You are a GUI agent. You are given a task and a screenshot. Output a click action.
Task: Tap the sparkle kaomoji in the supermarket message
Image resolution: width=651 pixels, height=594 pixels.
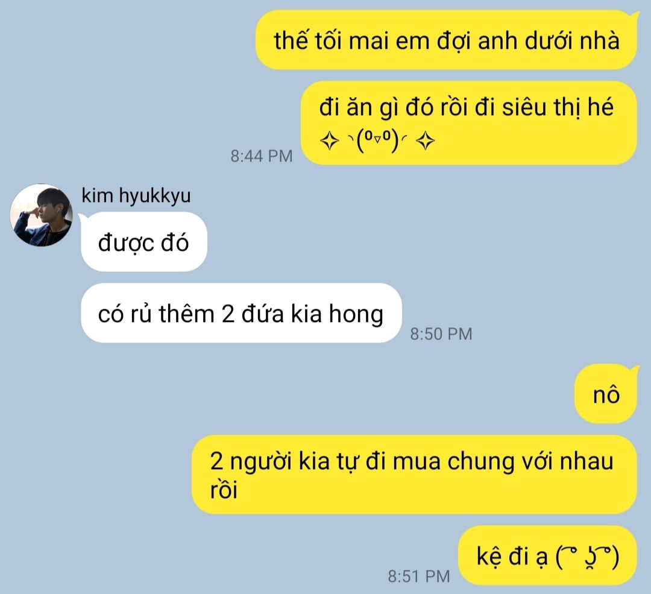click(377, 141)
